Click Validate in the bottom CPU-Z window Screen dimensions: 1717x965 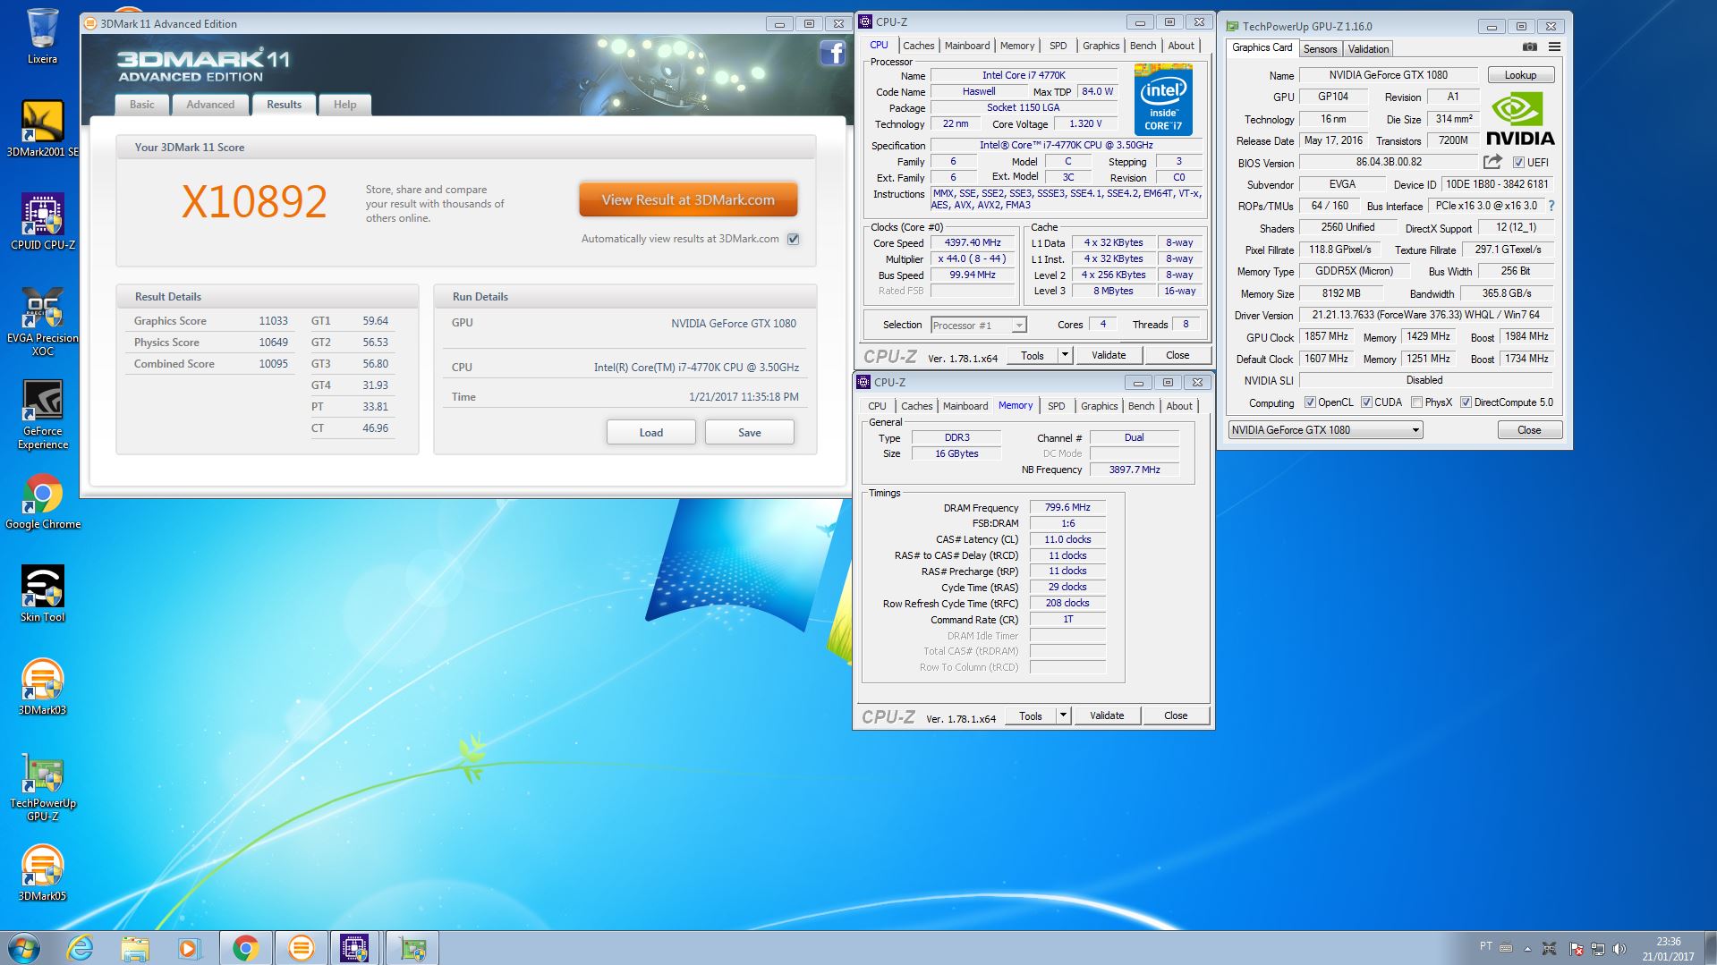1107,715
